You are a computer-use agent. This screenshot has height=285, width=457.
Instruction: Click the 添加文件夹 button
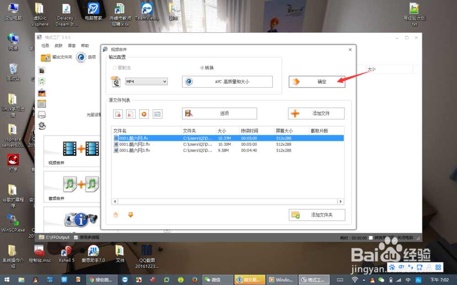pos(317,215)
